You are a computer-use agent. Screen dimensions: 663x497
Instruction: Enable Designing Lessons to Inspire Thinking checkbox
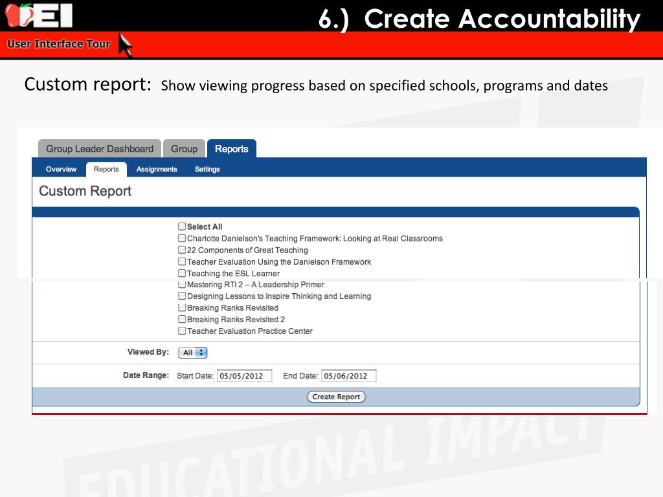(x=182, y=296)
